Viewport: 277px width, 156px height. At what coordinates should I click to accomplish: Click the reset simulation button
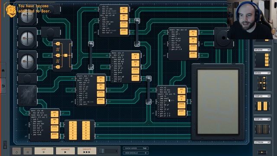pos(16,151)
